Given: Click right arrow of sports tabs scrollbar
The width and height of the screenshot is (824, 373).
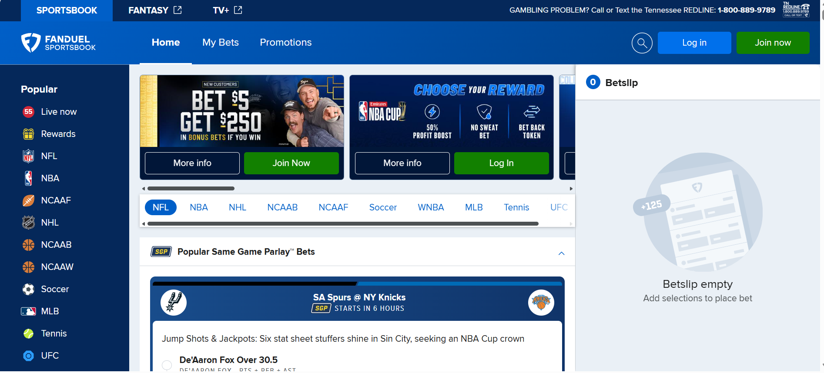Looking at the screenshot, I should pos(571,224).
